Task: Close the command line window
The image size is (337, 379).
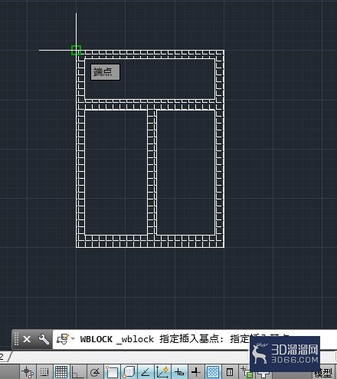Action: point(27,339)
